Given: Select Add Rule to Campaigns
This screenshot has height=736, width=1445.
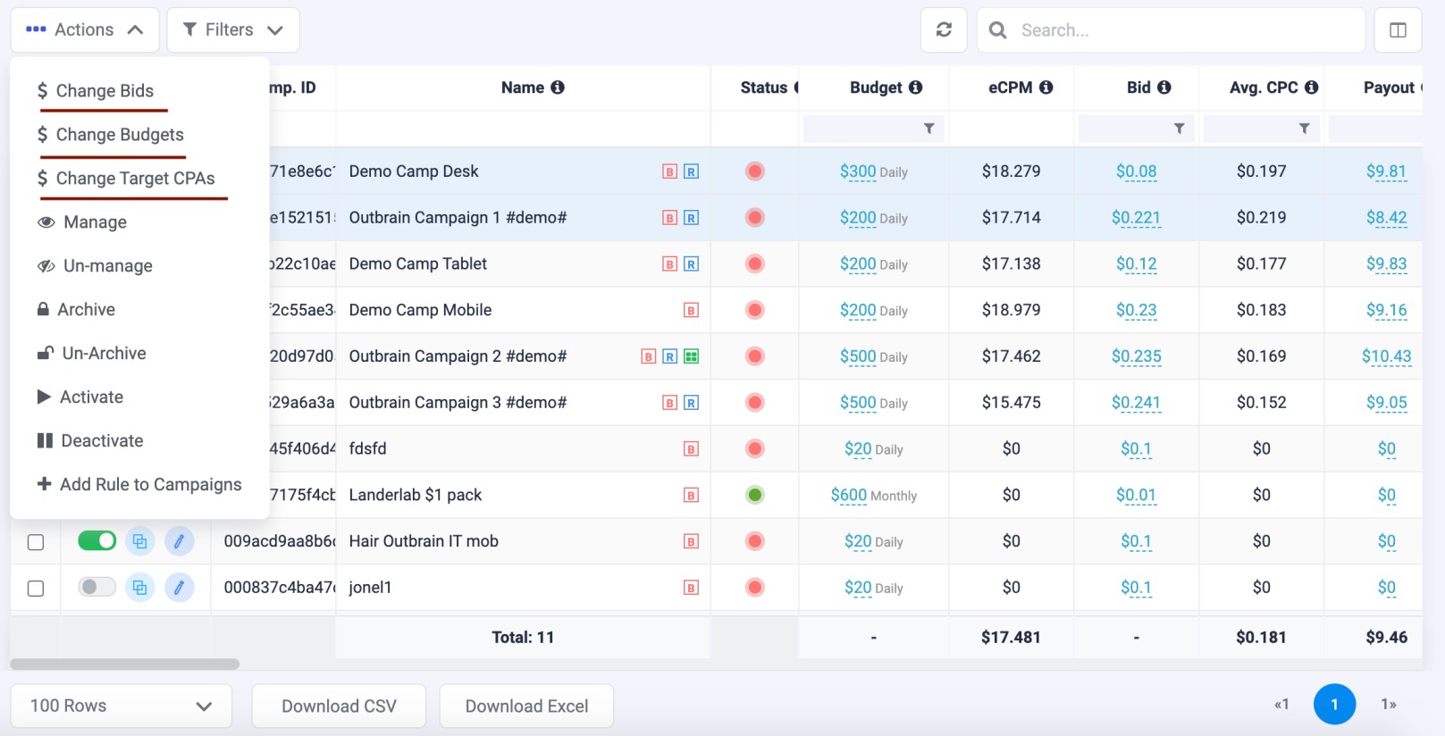Looking at the screenshot, I should pos(139,485).
